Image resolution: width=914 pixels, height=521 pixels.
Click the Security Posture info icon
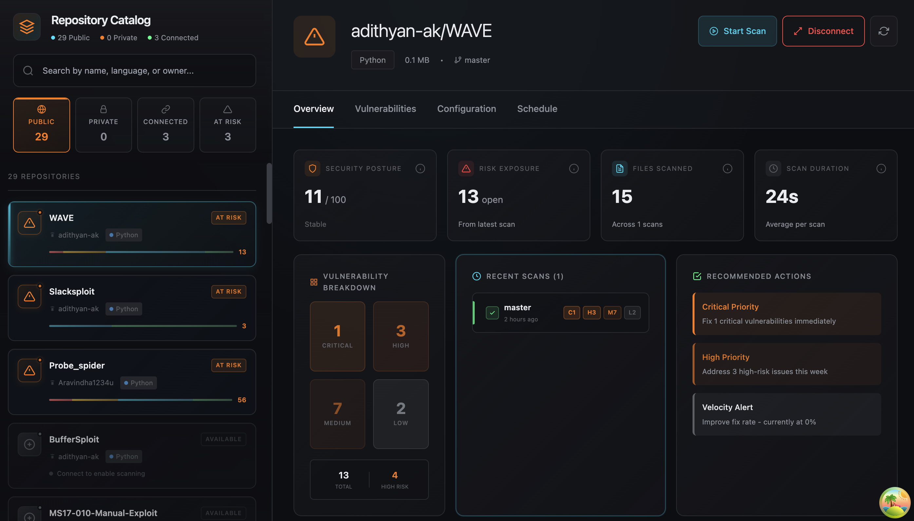(420, 169)
